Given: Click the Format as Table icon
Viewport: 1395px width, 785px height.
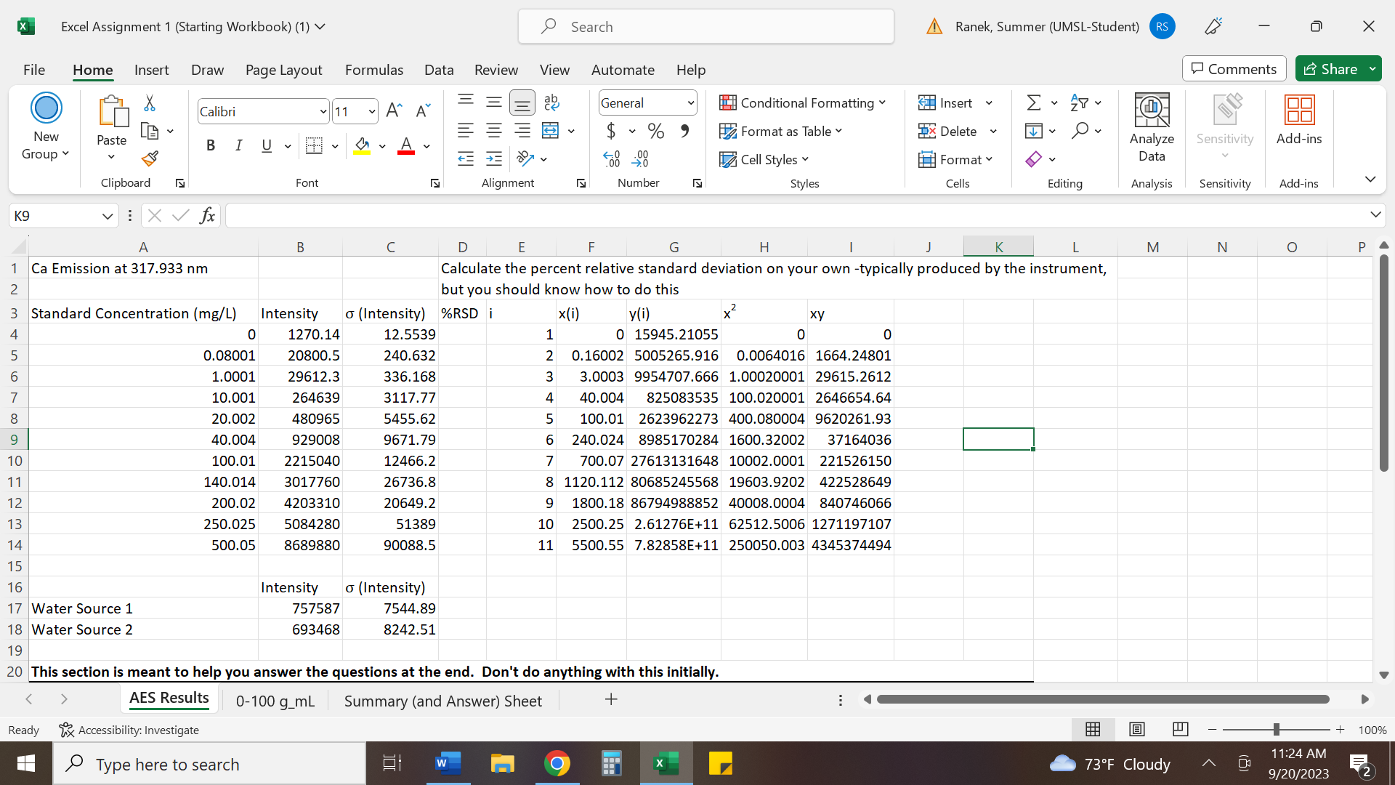Looking at the screenshot, I should tap(727, 132).
